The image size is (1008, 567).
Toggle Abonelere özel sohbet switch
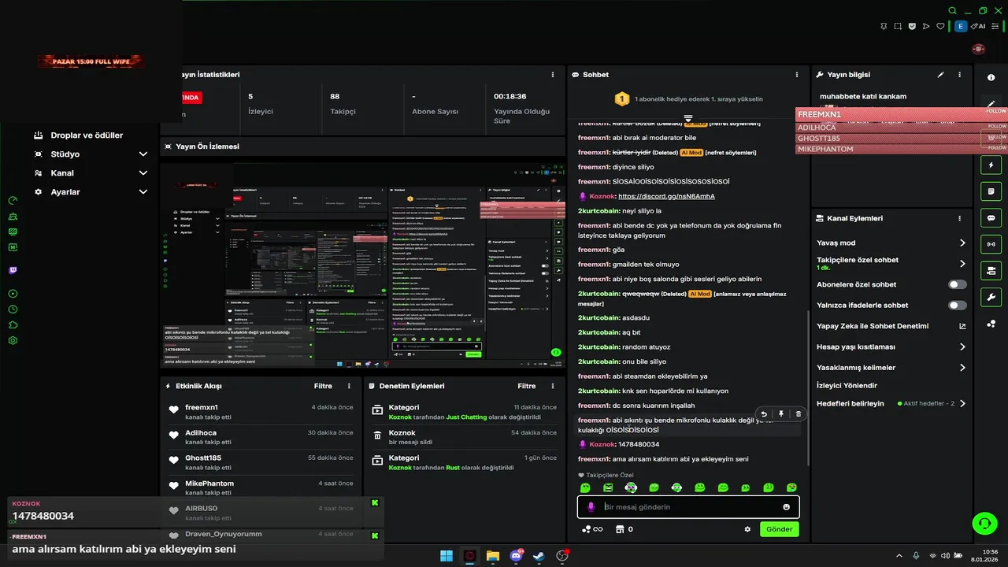[958, 284]
